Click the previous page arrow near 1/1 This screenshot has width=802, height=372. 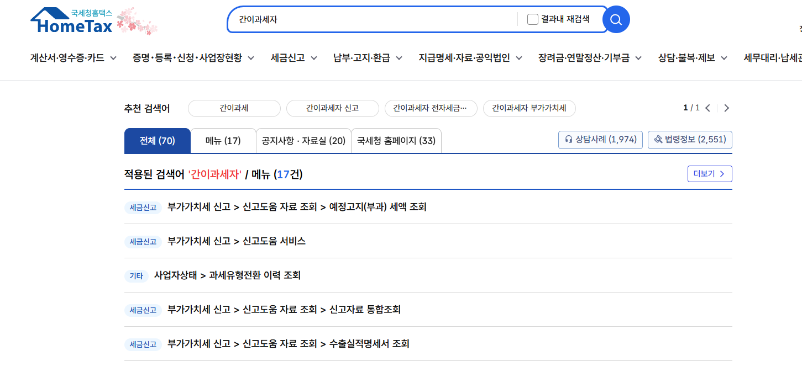click(x=708, y=108)
